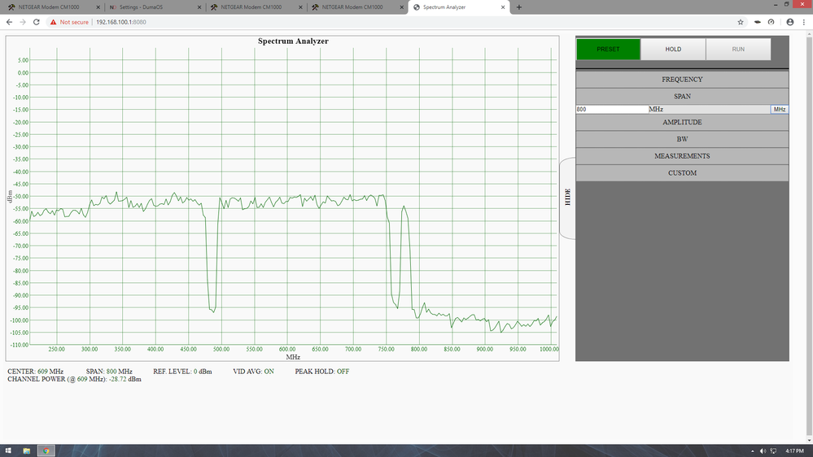The height and width of the screenshot is (457, 813).
Task: Open File Explorer from taskbar
Action: click(x=26, y=450)
